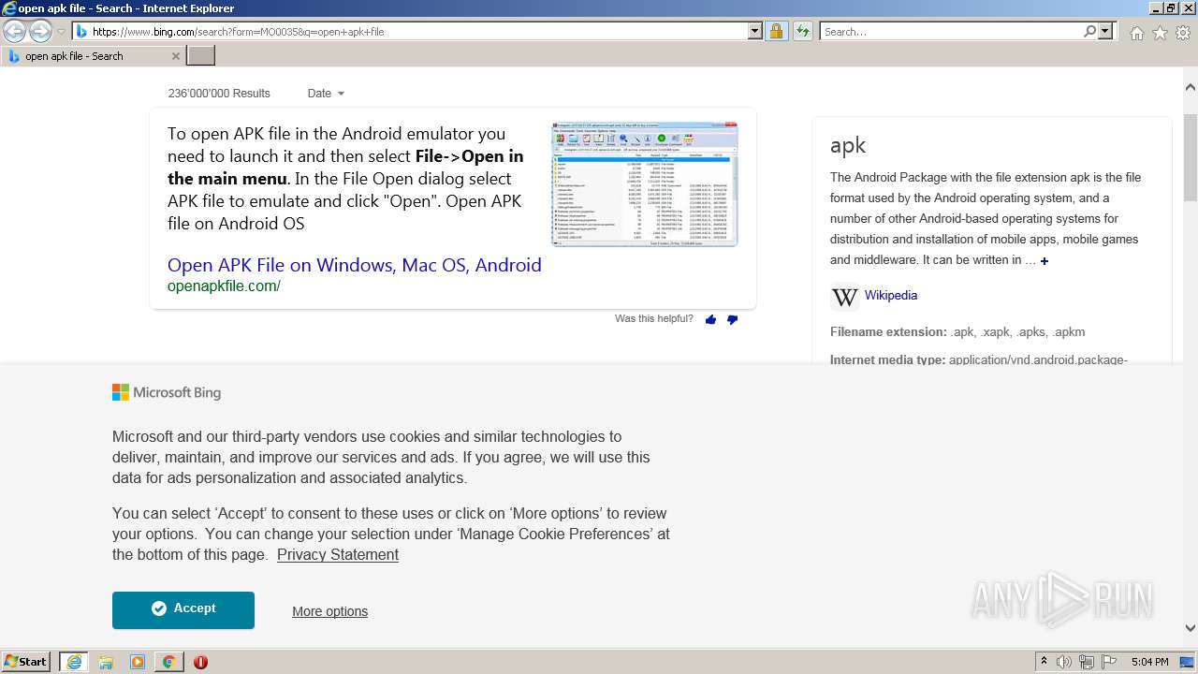
Task: Open the Wikipedia link
Action: 891,295
